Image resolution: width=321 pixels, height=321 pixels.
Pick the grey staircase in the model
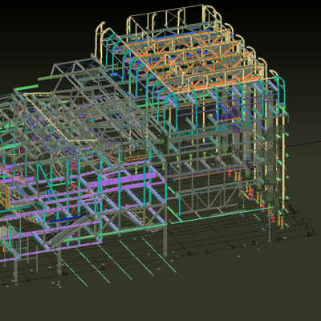(x=69, y=232)
